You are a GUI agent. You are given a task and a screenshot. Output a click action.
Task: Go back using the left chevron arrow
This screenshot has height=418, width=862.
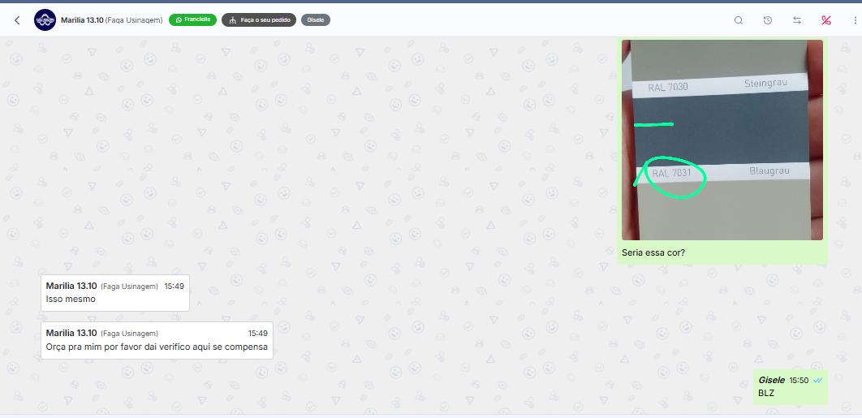(x=17, y=20)
